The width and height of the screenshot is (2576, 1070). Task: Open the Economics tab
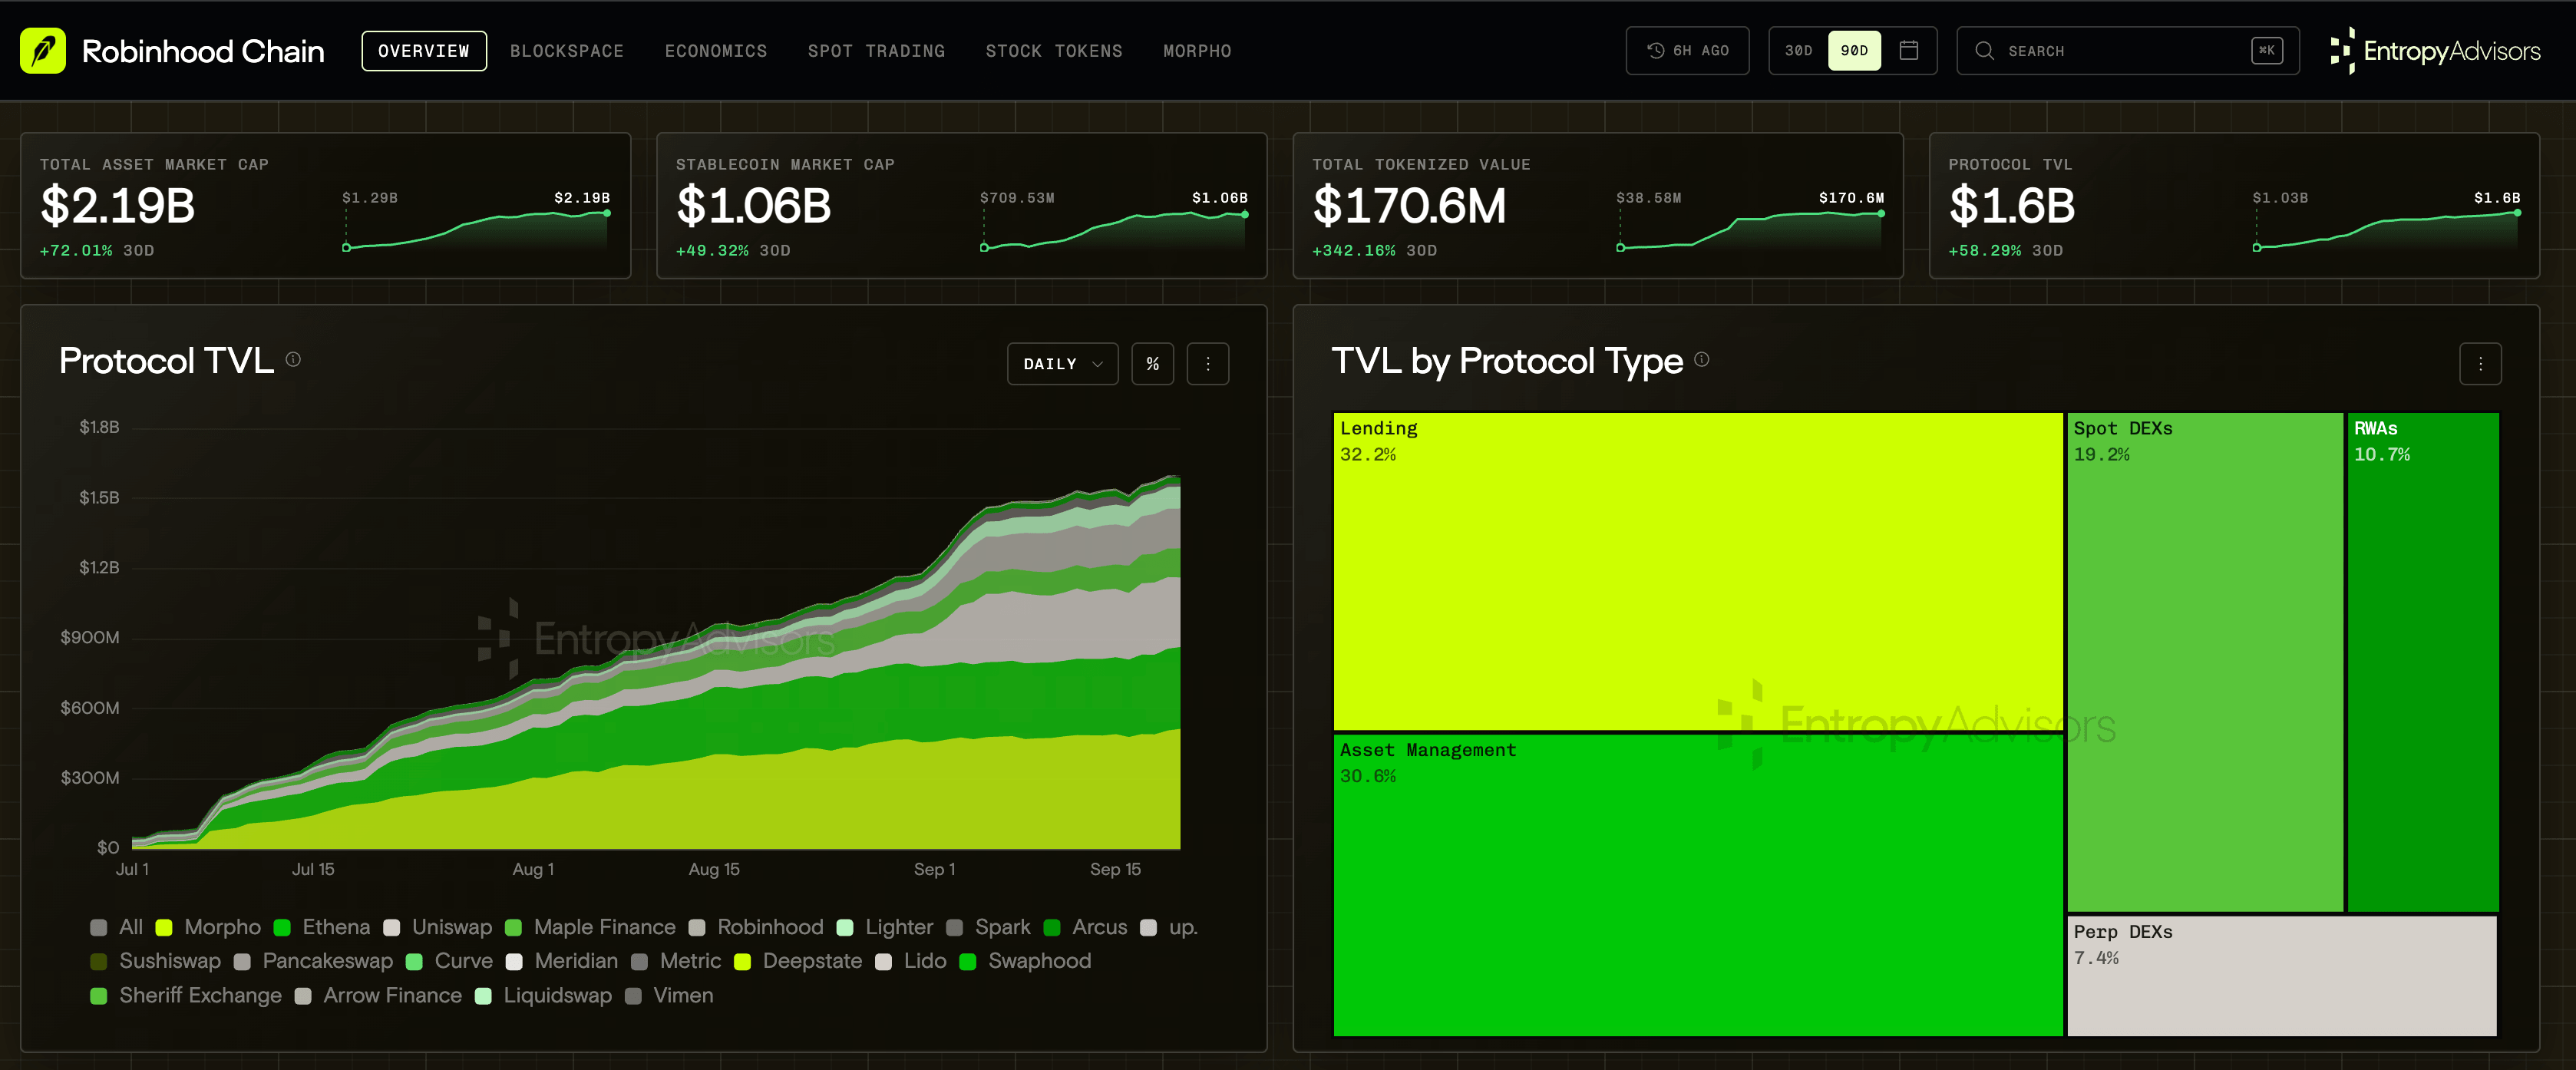(716, 51)
